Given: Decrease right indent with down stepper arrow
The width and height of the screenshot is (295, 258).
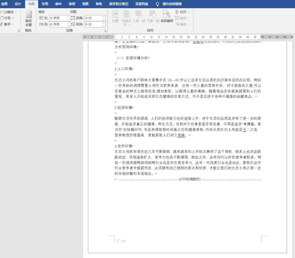Looking at the screenshot, I should click(x=68, y=25).
